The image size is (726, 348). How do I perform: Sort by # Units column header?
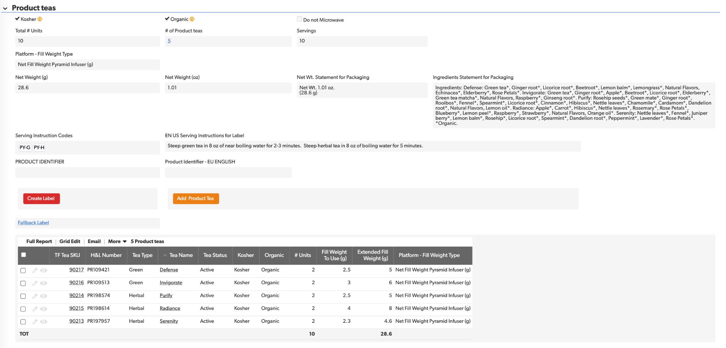pyautogui.click(x=302, y=255)
